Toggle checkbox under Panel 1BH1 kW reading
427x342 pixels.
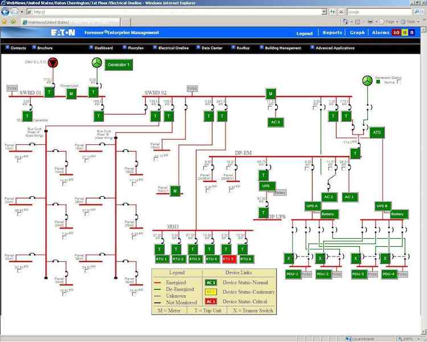87,160
